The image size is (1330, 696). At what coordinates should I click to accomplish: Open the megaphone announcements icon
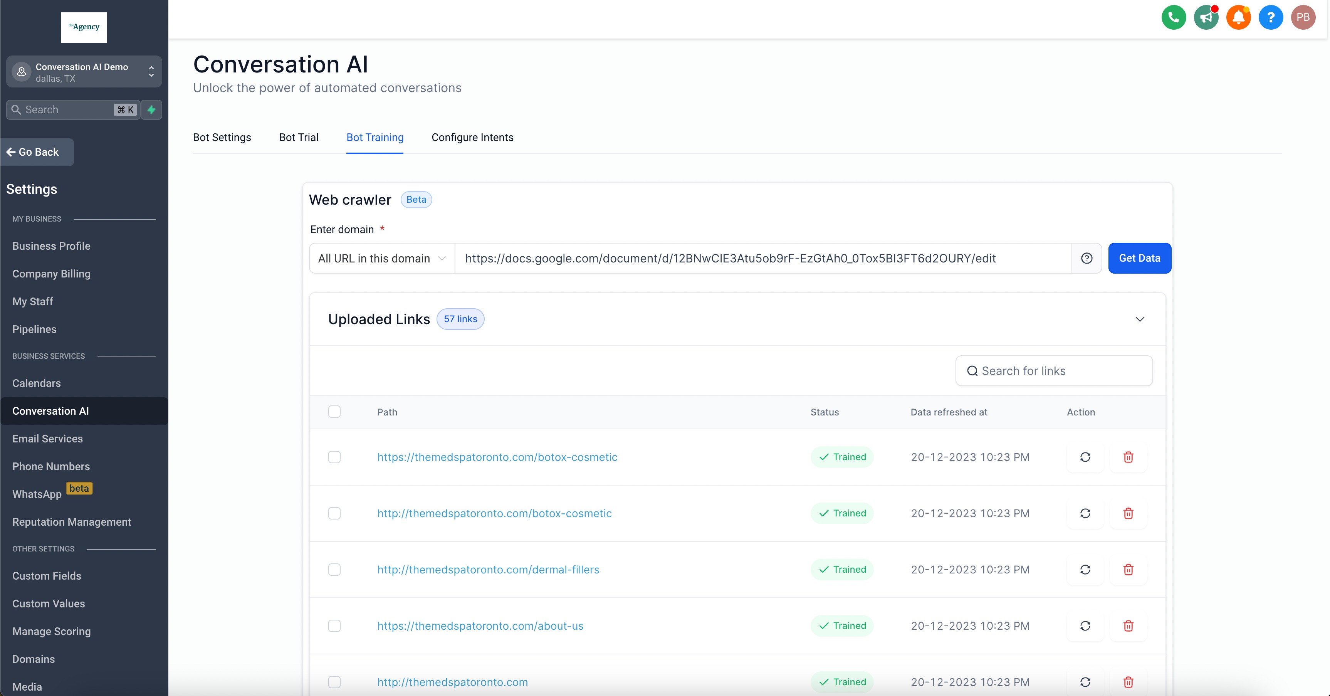pyautogui.click(x=1206, y=18)
